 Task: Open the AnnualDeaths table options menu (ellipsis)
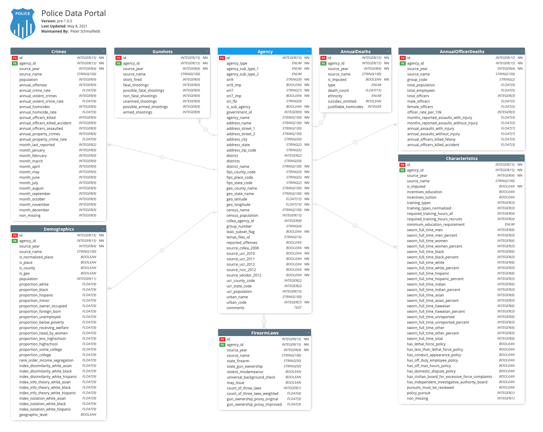(388, 51)
